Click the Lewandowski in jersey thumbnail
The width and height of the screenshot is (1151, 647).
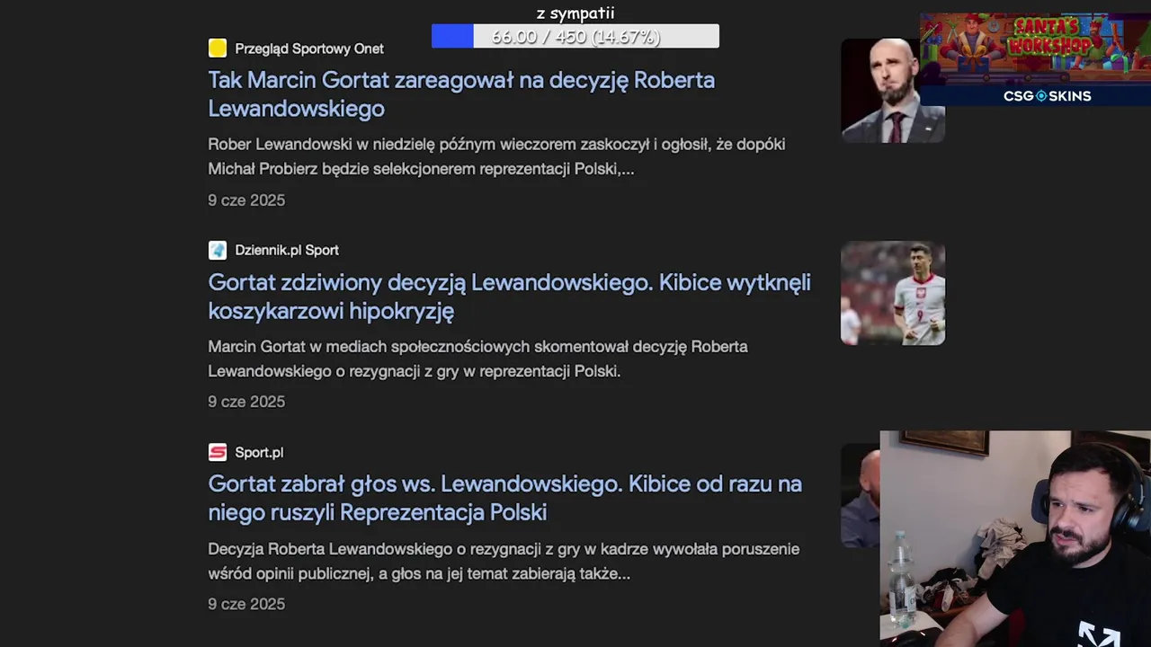coord(892,293)
